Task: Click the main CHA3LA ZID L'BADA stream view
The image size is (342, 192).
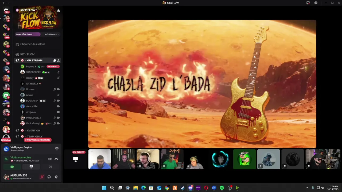Action: click(202, 84)
